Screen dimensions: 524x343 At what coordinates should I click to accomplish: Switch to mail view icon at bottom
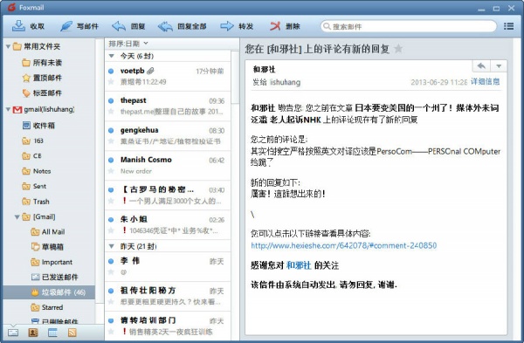(x=13, y=333)
